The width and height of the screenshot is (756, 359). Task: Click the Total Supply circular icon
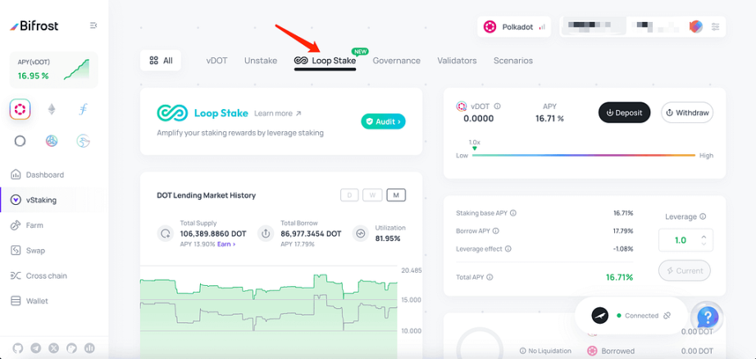click(x=166, y=234)
